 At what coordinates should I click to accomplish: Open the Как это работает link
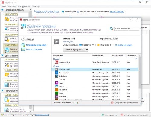pos(117,12)
